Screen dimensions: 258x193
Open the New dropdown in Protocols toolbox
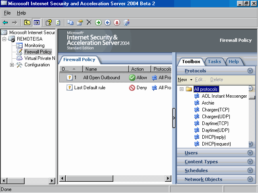[185, 80]
